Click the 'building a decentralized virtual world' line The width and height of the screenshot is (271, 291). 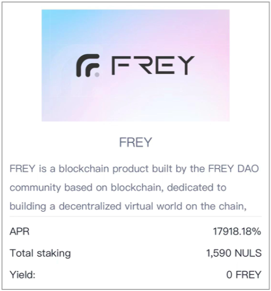[x=128, y=206]
